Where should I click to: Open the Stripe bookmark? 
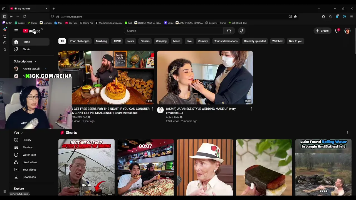tap(169, 23)
